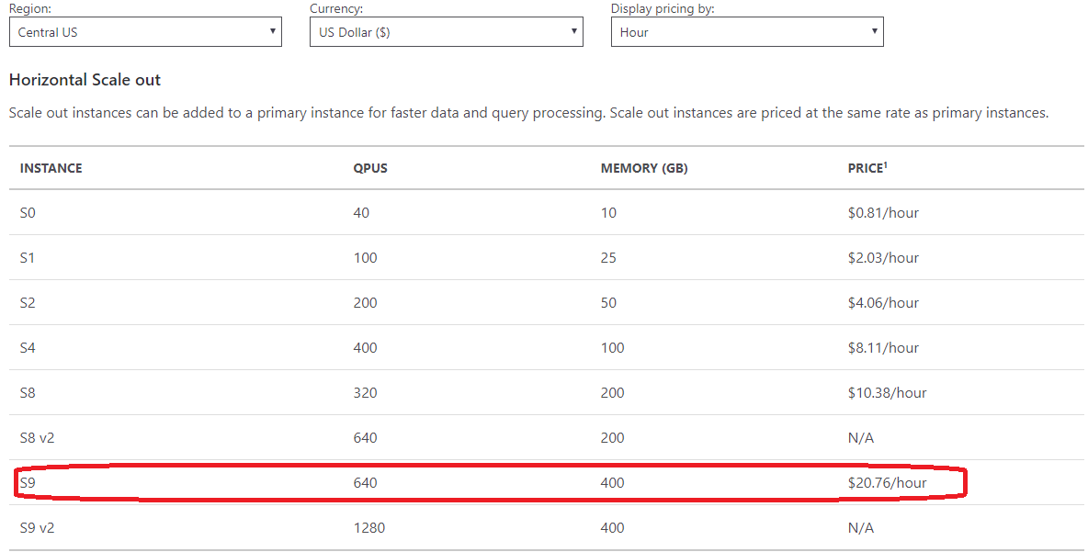
Task: Click the $4.06/hour price for S2
Action: 883,303
